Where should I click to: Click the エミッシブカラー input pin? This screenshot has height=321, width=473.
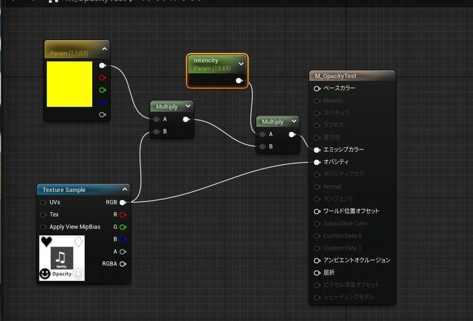point(317,150)
